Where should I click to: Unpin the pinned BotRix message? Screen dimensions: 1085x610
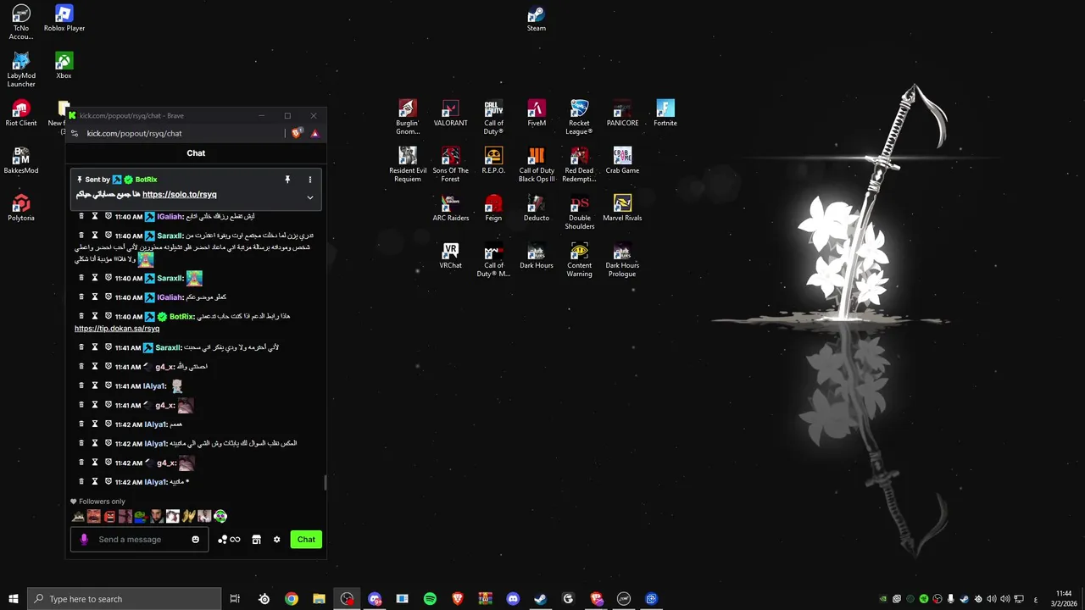pos(287,180)
